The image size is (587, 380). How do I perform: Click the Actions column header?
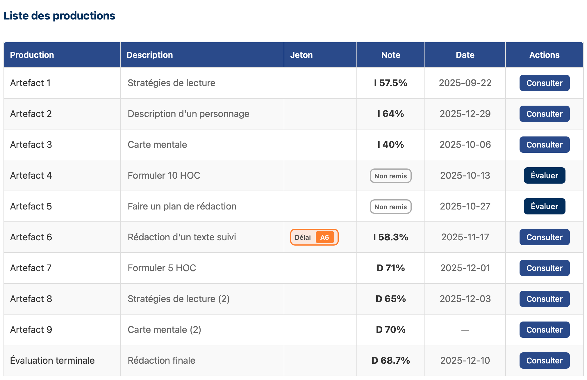click(x=544, y=55)
